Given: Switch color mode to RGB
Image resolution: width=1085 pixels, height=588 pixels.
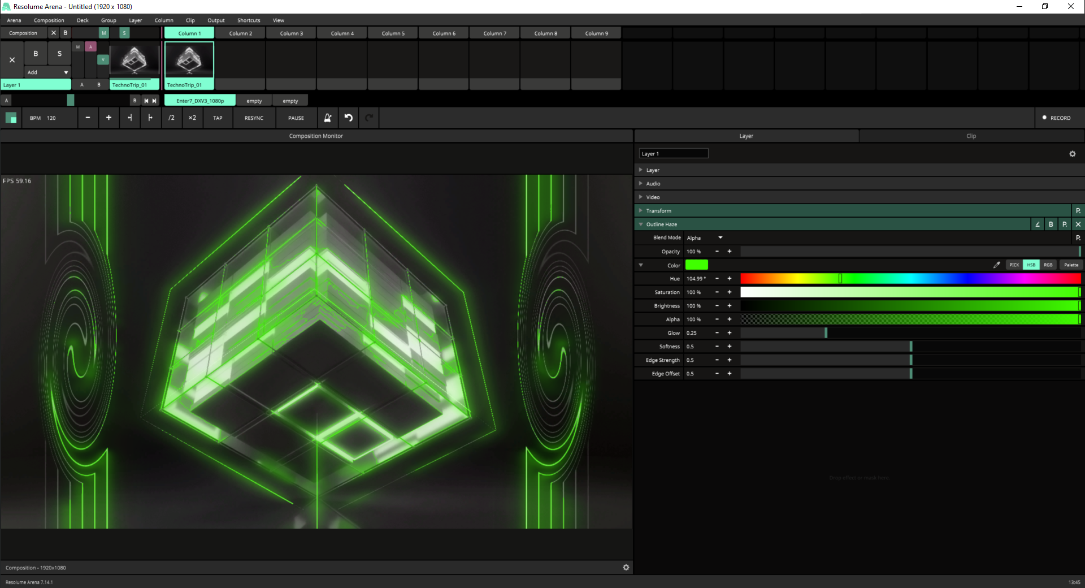Looking at the screenshot, I should click(x=1048, y=265).
